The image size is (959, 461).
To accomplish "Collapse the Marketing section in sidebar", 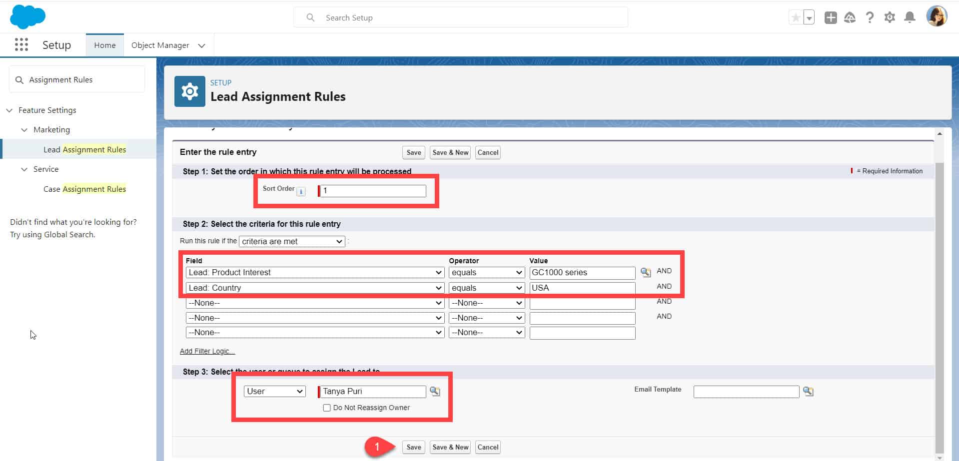I will 24,129.
